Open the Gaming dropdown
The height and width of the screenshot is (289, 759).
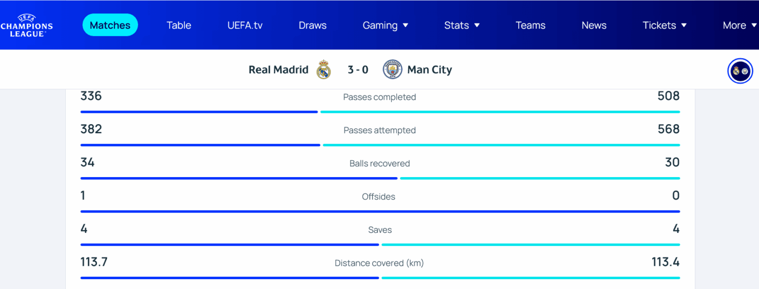tap(385, 25)
